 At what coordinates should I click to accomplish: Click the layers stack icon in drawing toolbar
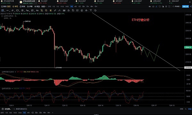tap(95, 11)
